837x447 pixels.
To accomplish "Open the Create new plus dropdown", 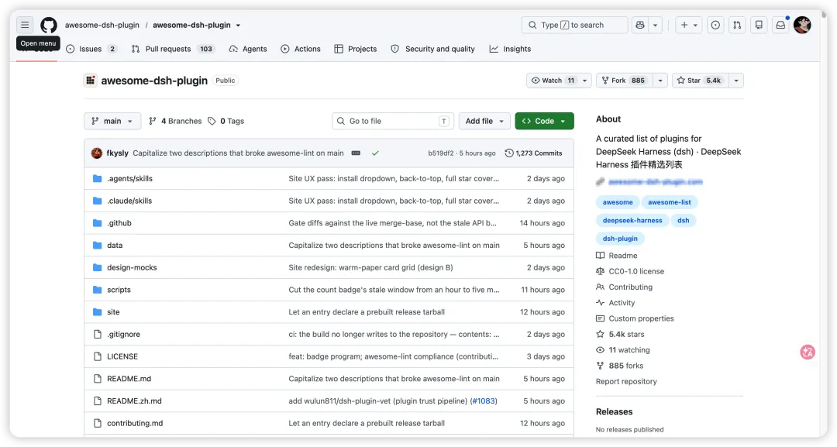I will tap(689, 25).
